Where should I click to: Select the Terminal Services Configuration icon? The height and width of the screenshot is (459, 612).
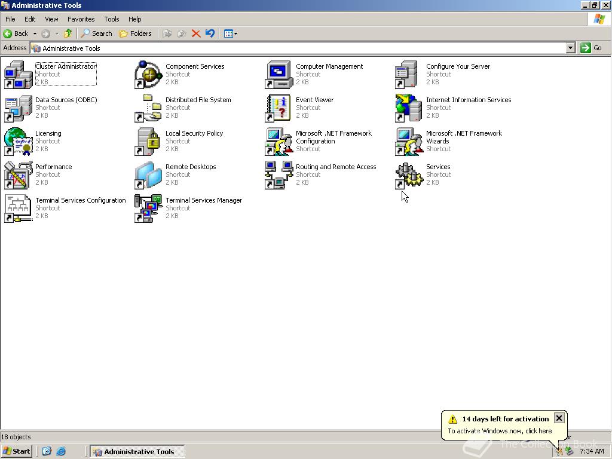pos(18,209)
